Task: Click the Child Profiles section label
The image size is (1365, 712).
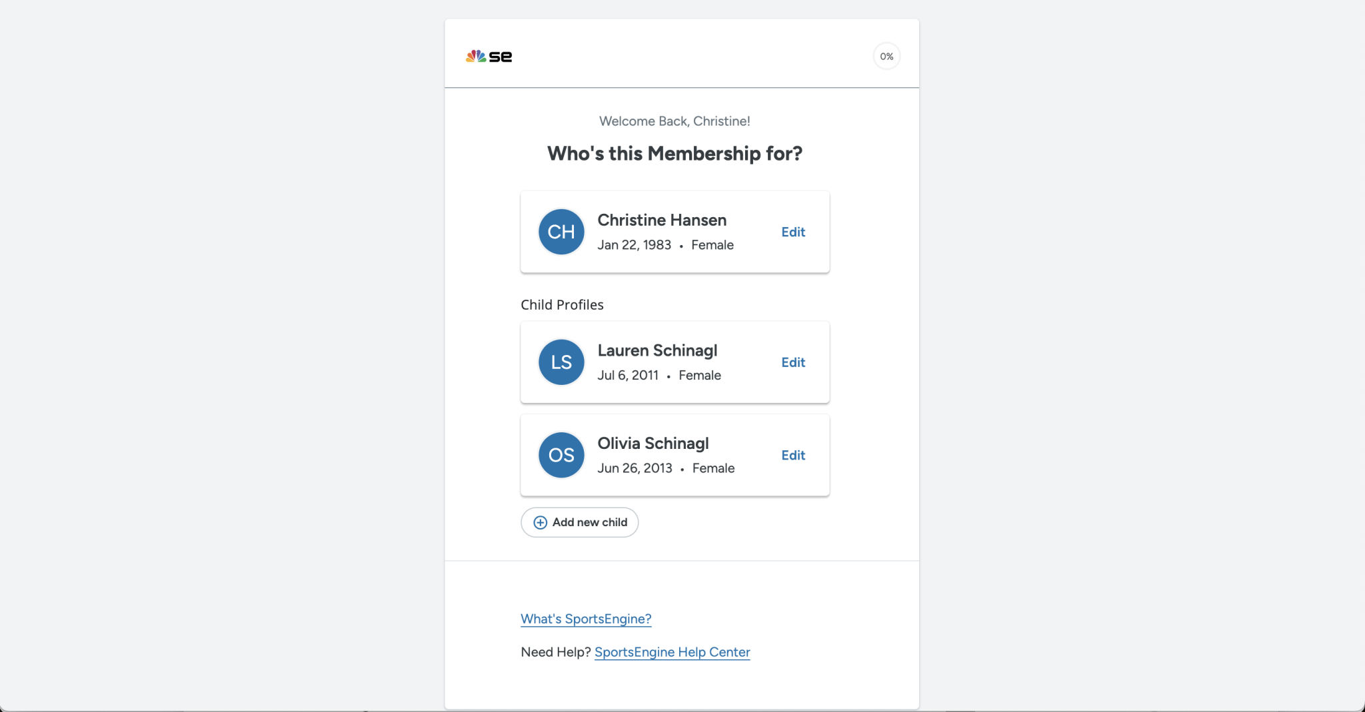Action: click(562, 305)
